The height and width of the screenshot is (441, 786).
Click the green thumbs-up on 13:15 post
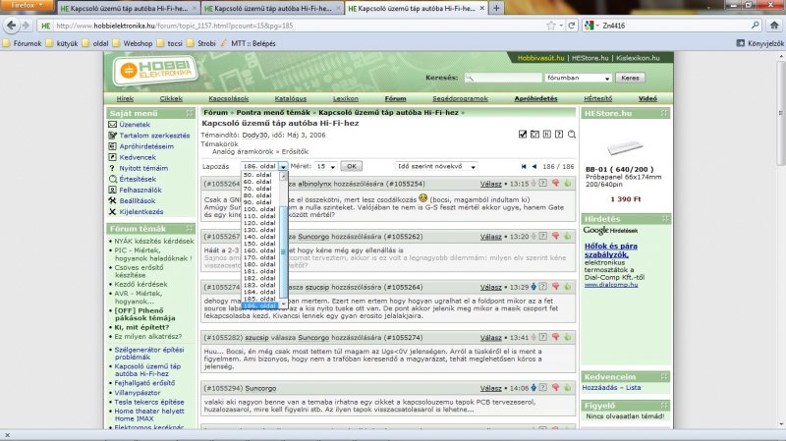tap(568, 184)
